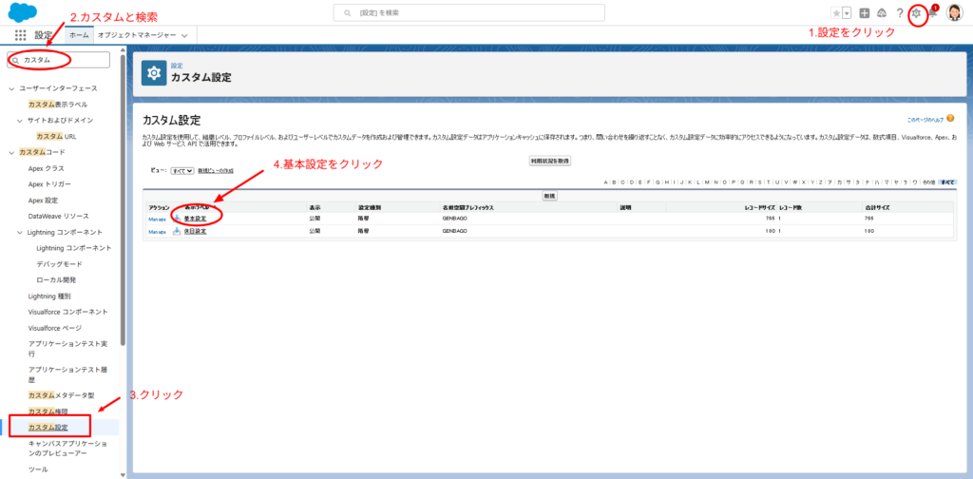Click the 新規 button above the table
Screen dimensions: 973x479
point(549,195)
